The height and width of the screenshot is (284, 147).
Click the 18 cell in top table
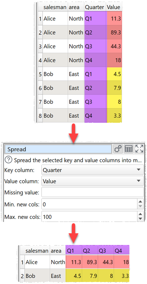[114, 60]
